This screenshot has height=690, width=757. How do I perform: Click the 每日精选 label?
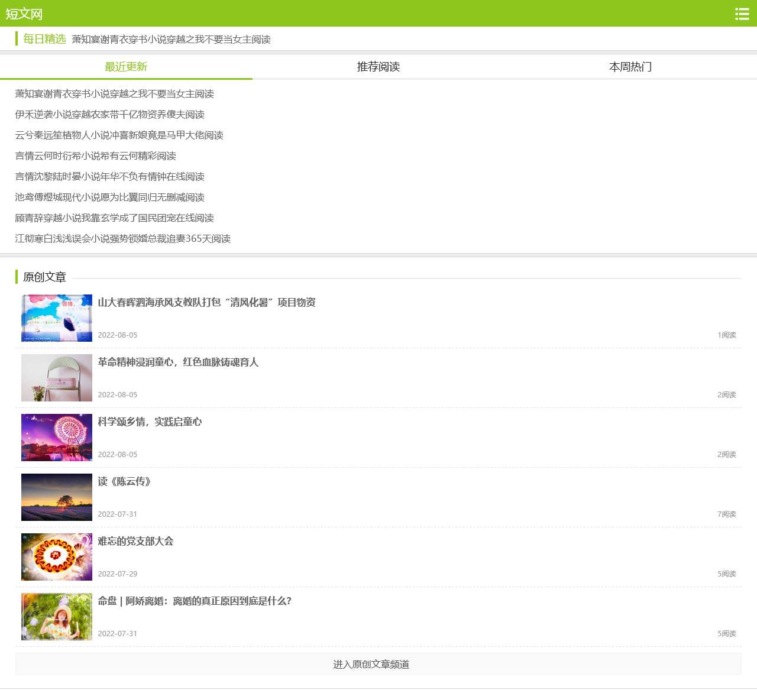pyautogui.click(x=44, y=39)
